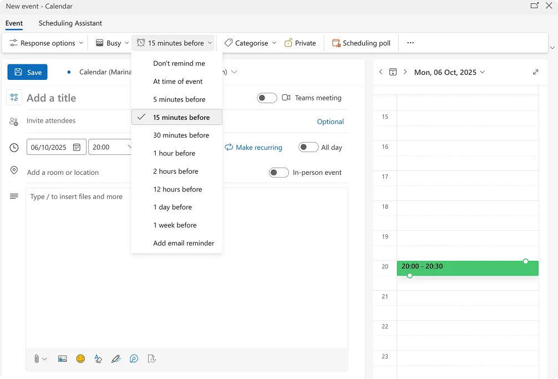The image size is (558, 379).
Task: Click the document insert icon at bottom right
Action: (x=151, y=359)
